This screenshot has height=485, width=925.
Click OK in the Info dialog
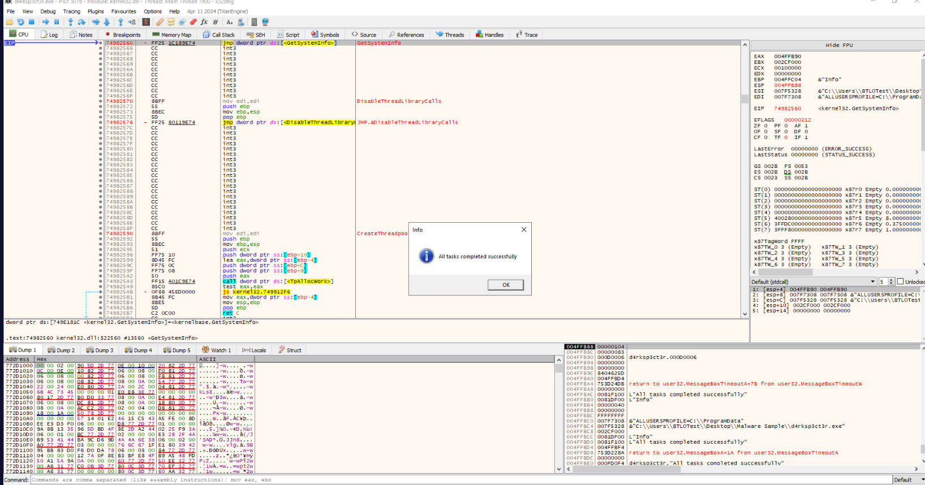(506, 285)
